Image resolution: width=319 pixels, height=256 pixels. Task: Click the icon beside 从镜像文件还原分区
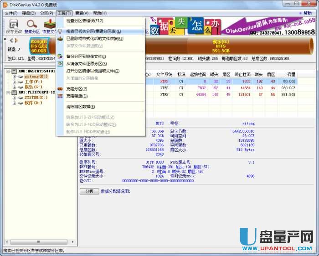click(61, 63)
